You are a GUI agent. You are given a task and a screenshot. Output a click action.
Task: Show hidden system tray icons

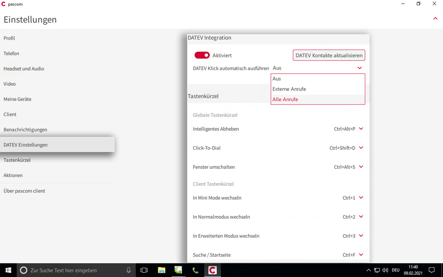(369, 270)
